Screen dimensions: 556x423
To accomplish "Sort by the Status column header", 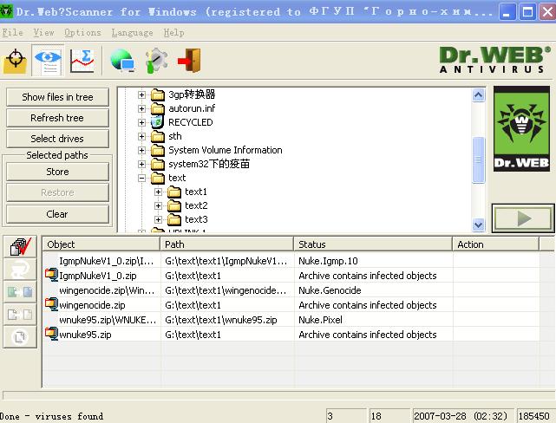I will coord(373,244).
